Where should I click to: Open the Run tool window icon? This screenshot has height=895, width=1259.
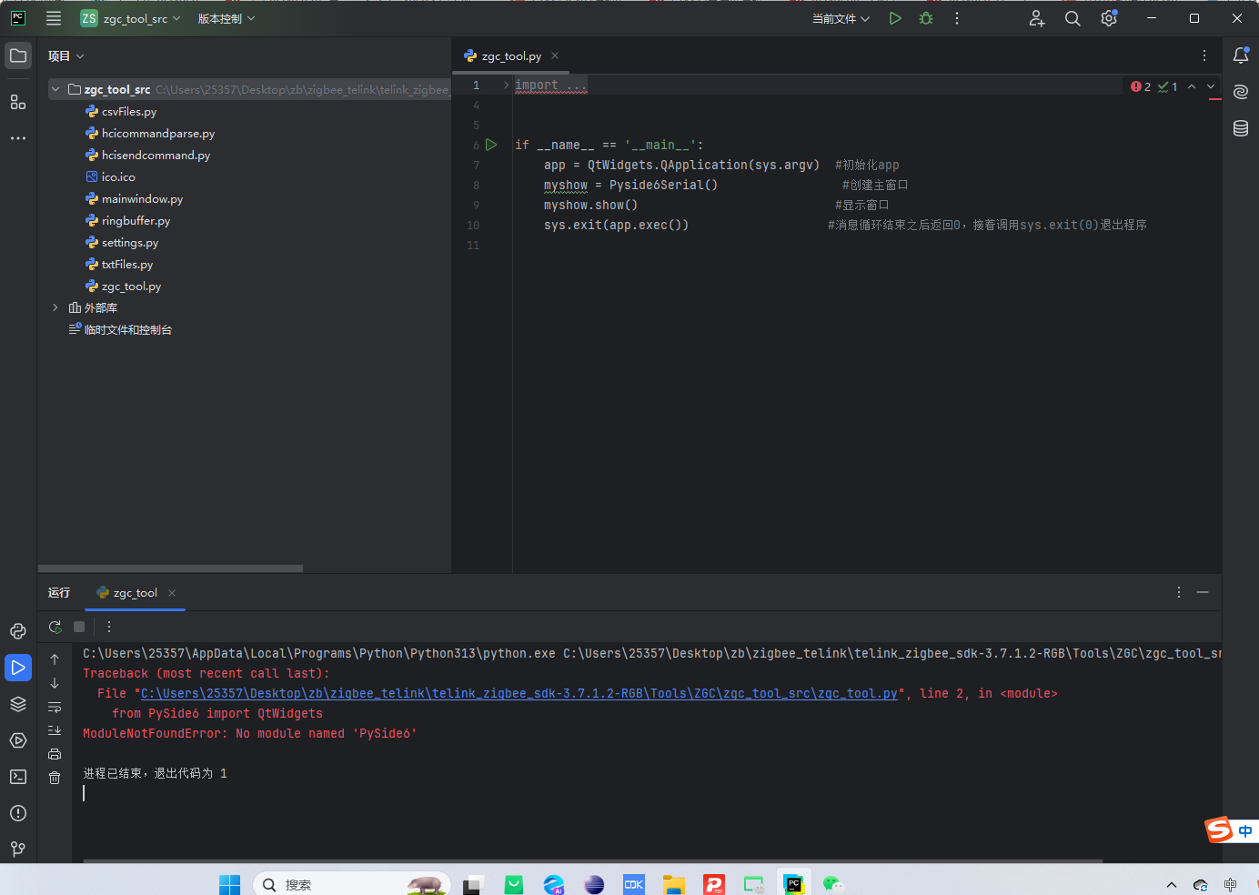18,668
